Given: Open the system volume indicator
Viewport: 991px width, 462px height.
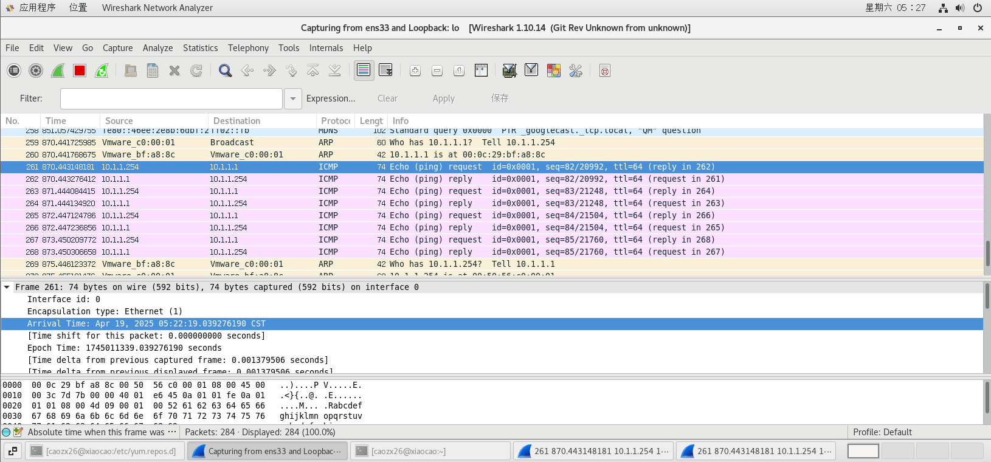Looking at the screenshot, I should pyautogui.click(x=960, y=7).
